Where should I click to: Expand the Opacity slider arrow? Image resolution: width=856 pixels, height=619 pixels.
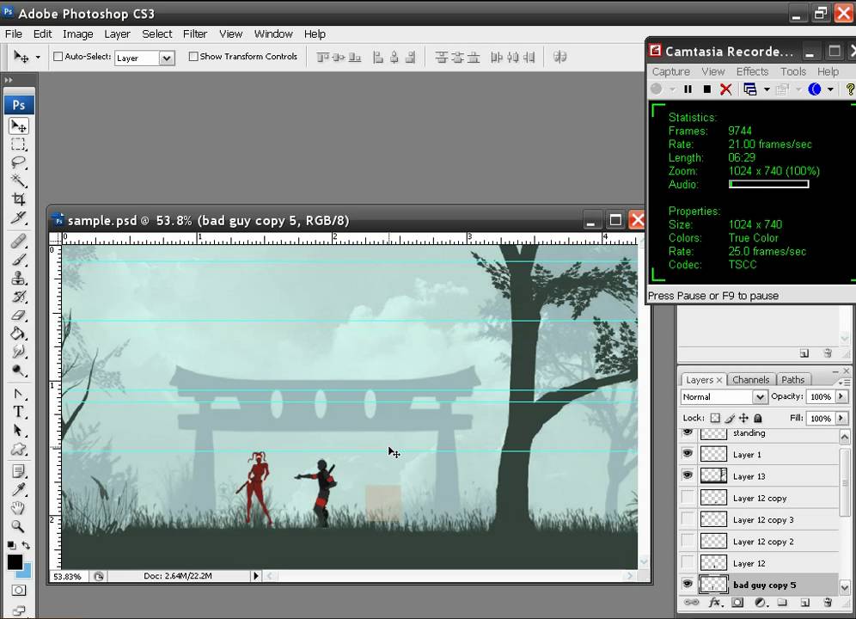(x=840, y=397)
